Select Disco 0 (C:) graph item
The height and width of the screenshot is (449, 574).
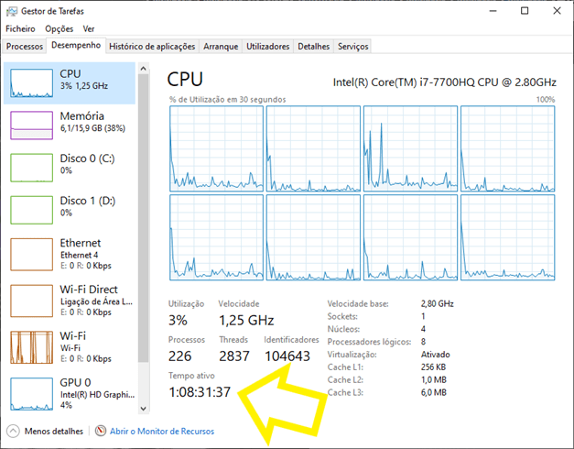point(31,168)
